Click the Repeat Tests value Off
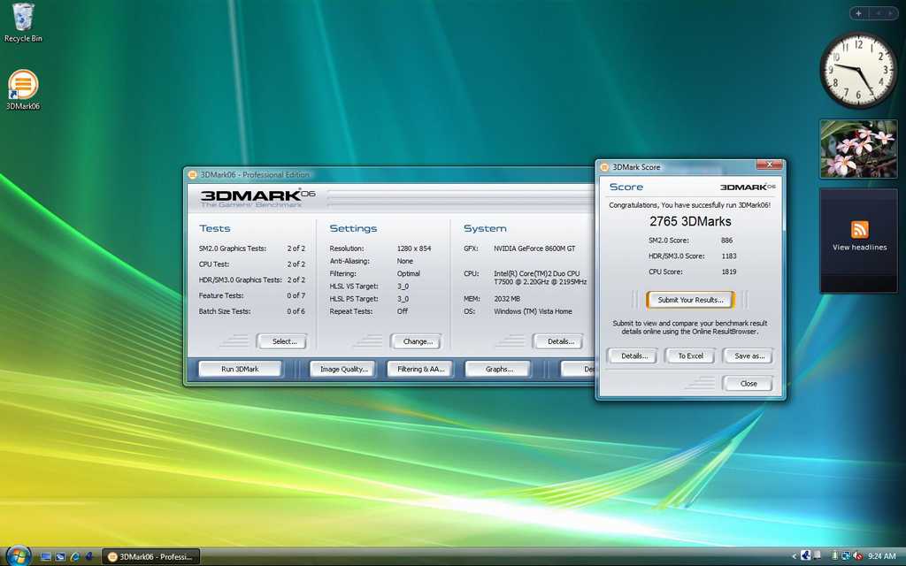Image resolution: width=906 pixels, height=566 pixels. 403,311
